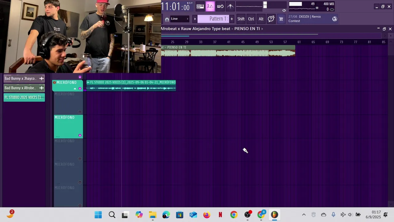Click the globe icon in news panel
This screenshot has height=222, width=394.
pos(335,19)
